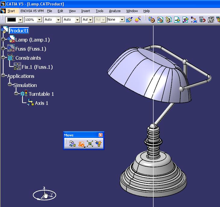The image size is (220, 207).
Task: Open the View menu
Action: pyautogui.click(x=72, y=11)
